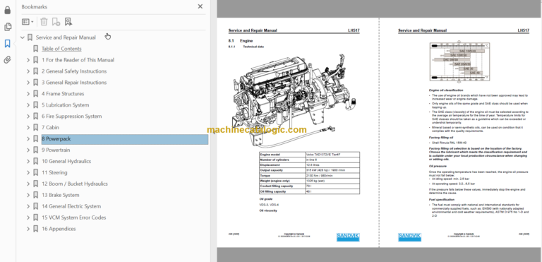Screen dimensions: 542x262
Task: Open the page thumbnails panel icon
Action: (8, 27)
